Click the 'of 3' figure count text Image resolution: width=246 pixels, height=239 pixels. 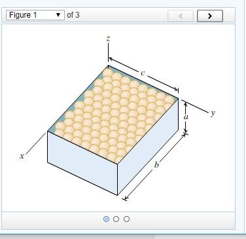pos(73,15)
